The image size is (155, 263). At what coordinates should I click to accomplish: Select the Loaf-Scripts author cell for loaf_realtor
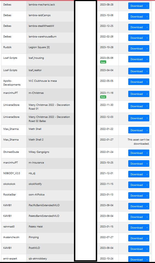coord(14,71)
